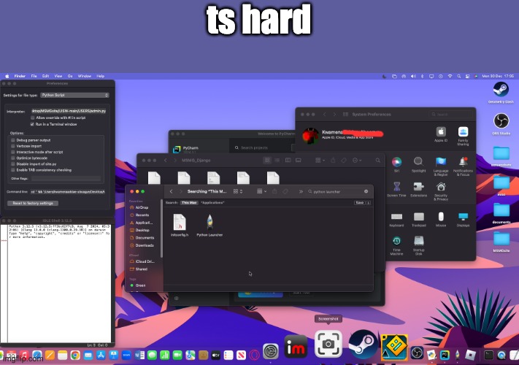Open the Go menu
Image resolution: width=519 pixels, height=365 pixels.
click(x=70, y=76)
